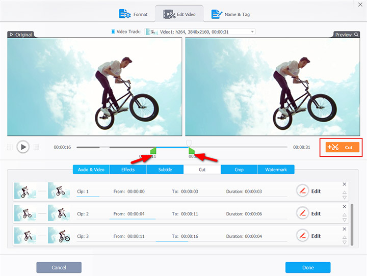The height and width of the screenshot is (276, 367).
Task: Switch to the Edit Video tab
Action: pos(179,14)
